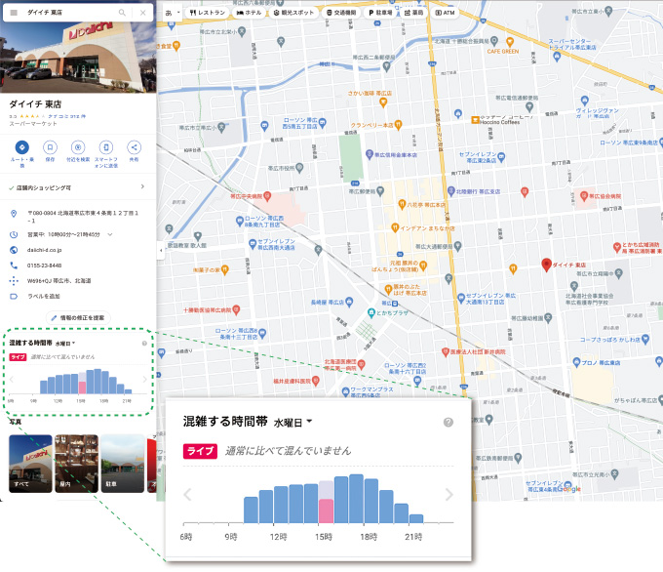The width and height of the screenshot is (663, 572).
Task: Click the ダイイチ 東店 search input field
Action: (x=70, y=13)
